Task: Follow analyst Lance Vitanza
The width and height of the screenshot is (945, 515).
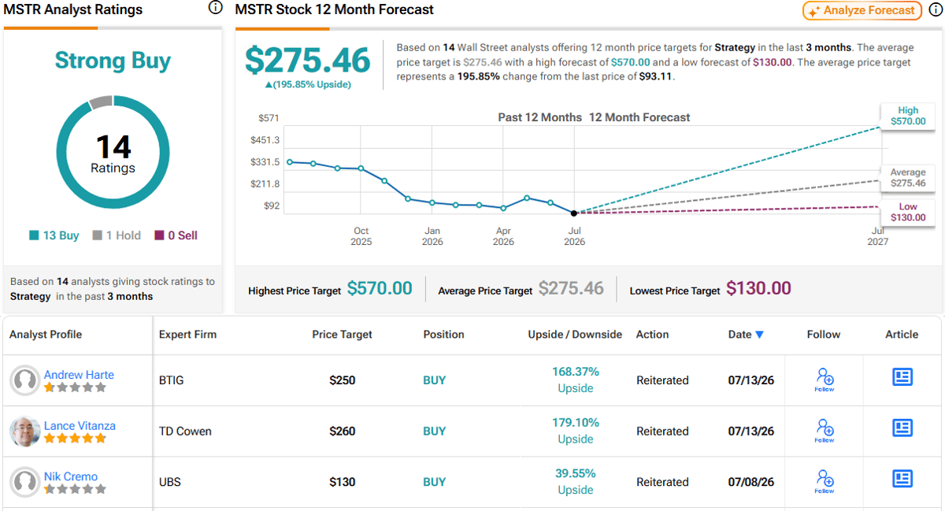Action: click(x=825, y=431)
